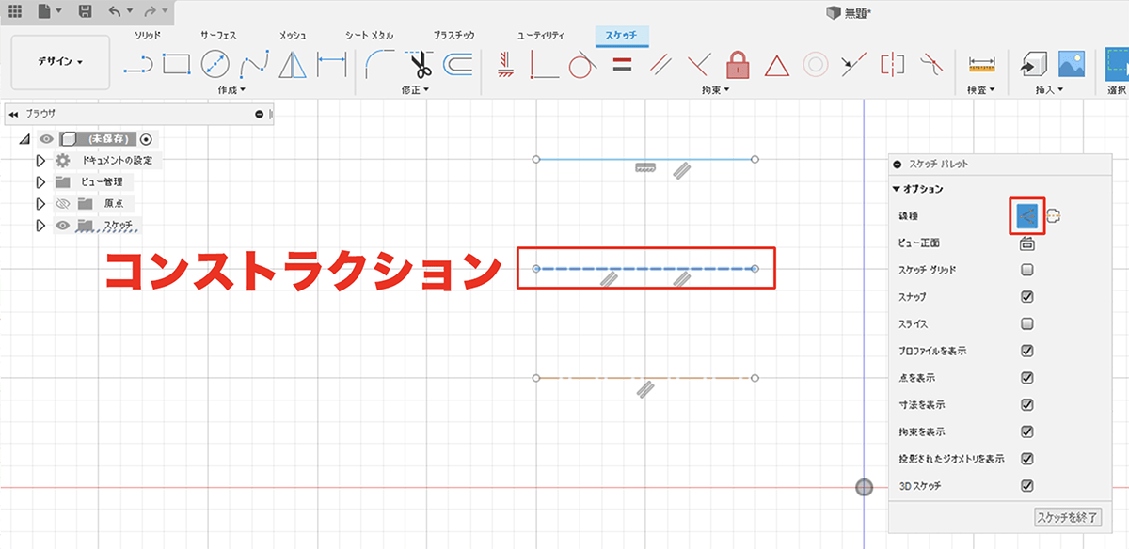Open the 拘束 dropdown menu
Image resolution: width=1129 pixels, height=549 pixels.
tap(715, 90)
